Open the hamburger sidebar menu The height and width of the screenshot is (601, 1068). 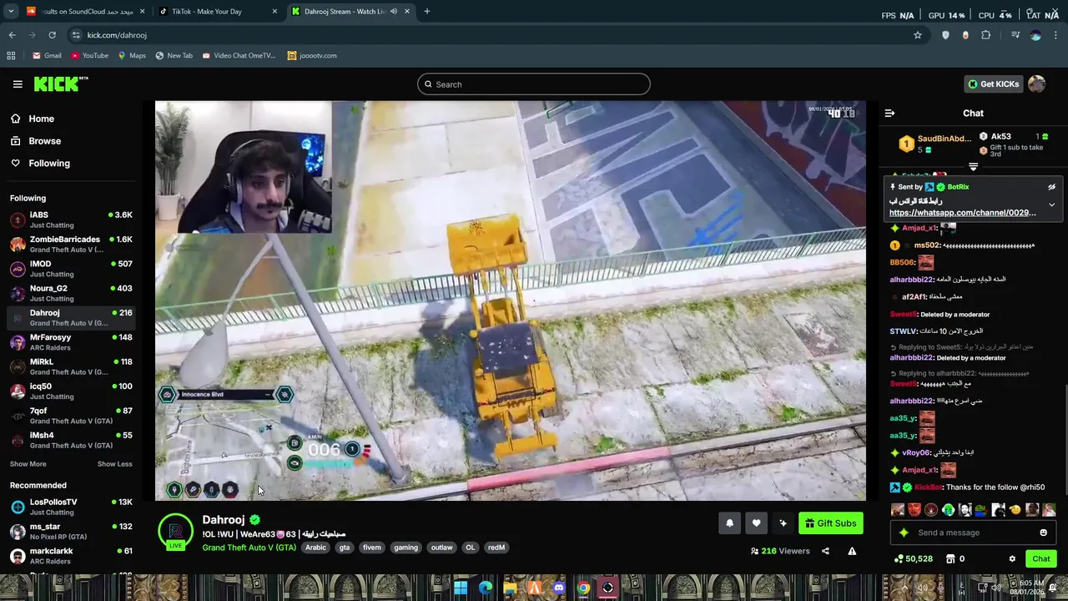[x=18, y=84]
